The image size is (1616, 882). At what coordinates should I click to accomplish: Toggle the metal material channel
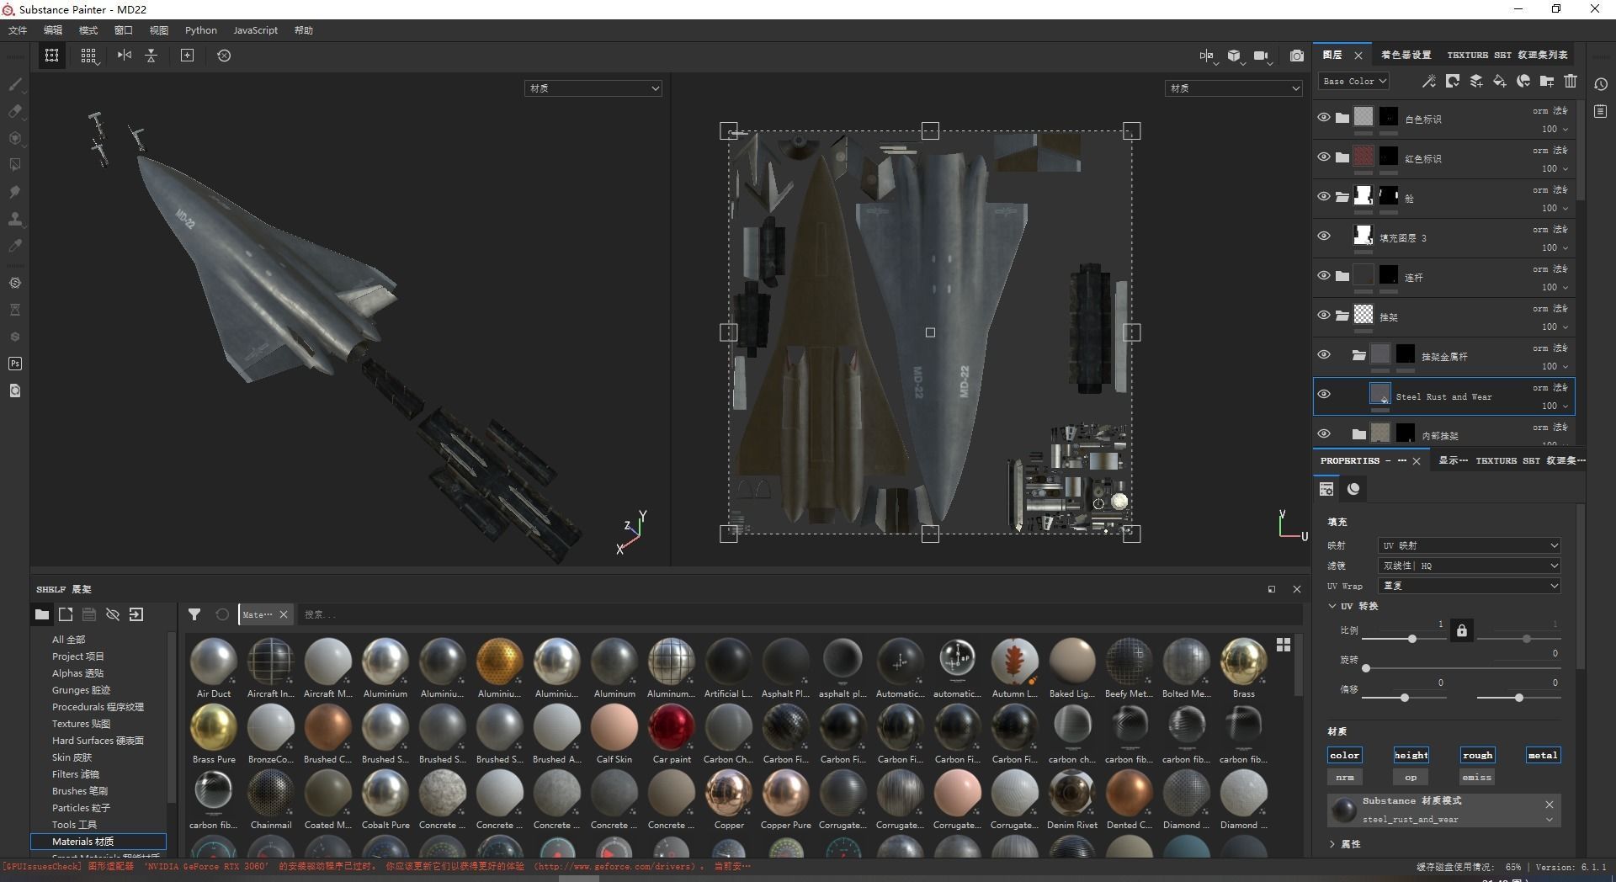pyautogui.click(x=1543, y=755)
